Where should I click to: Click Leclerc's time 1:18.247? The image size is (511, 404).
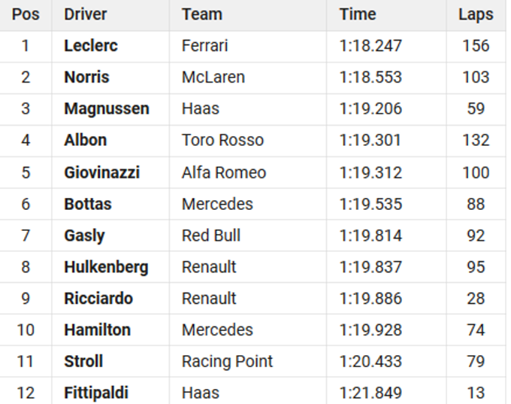(370, 46)
